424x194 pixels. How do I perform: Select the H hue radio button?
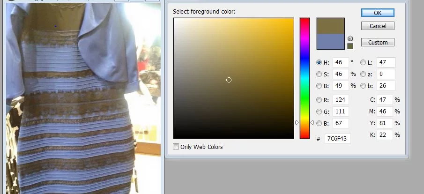pyautogui.click(x=319, y=62)
